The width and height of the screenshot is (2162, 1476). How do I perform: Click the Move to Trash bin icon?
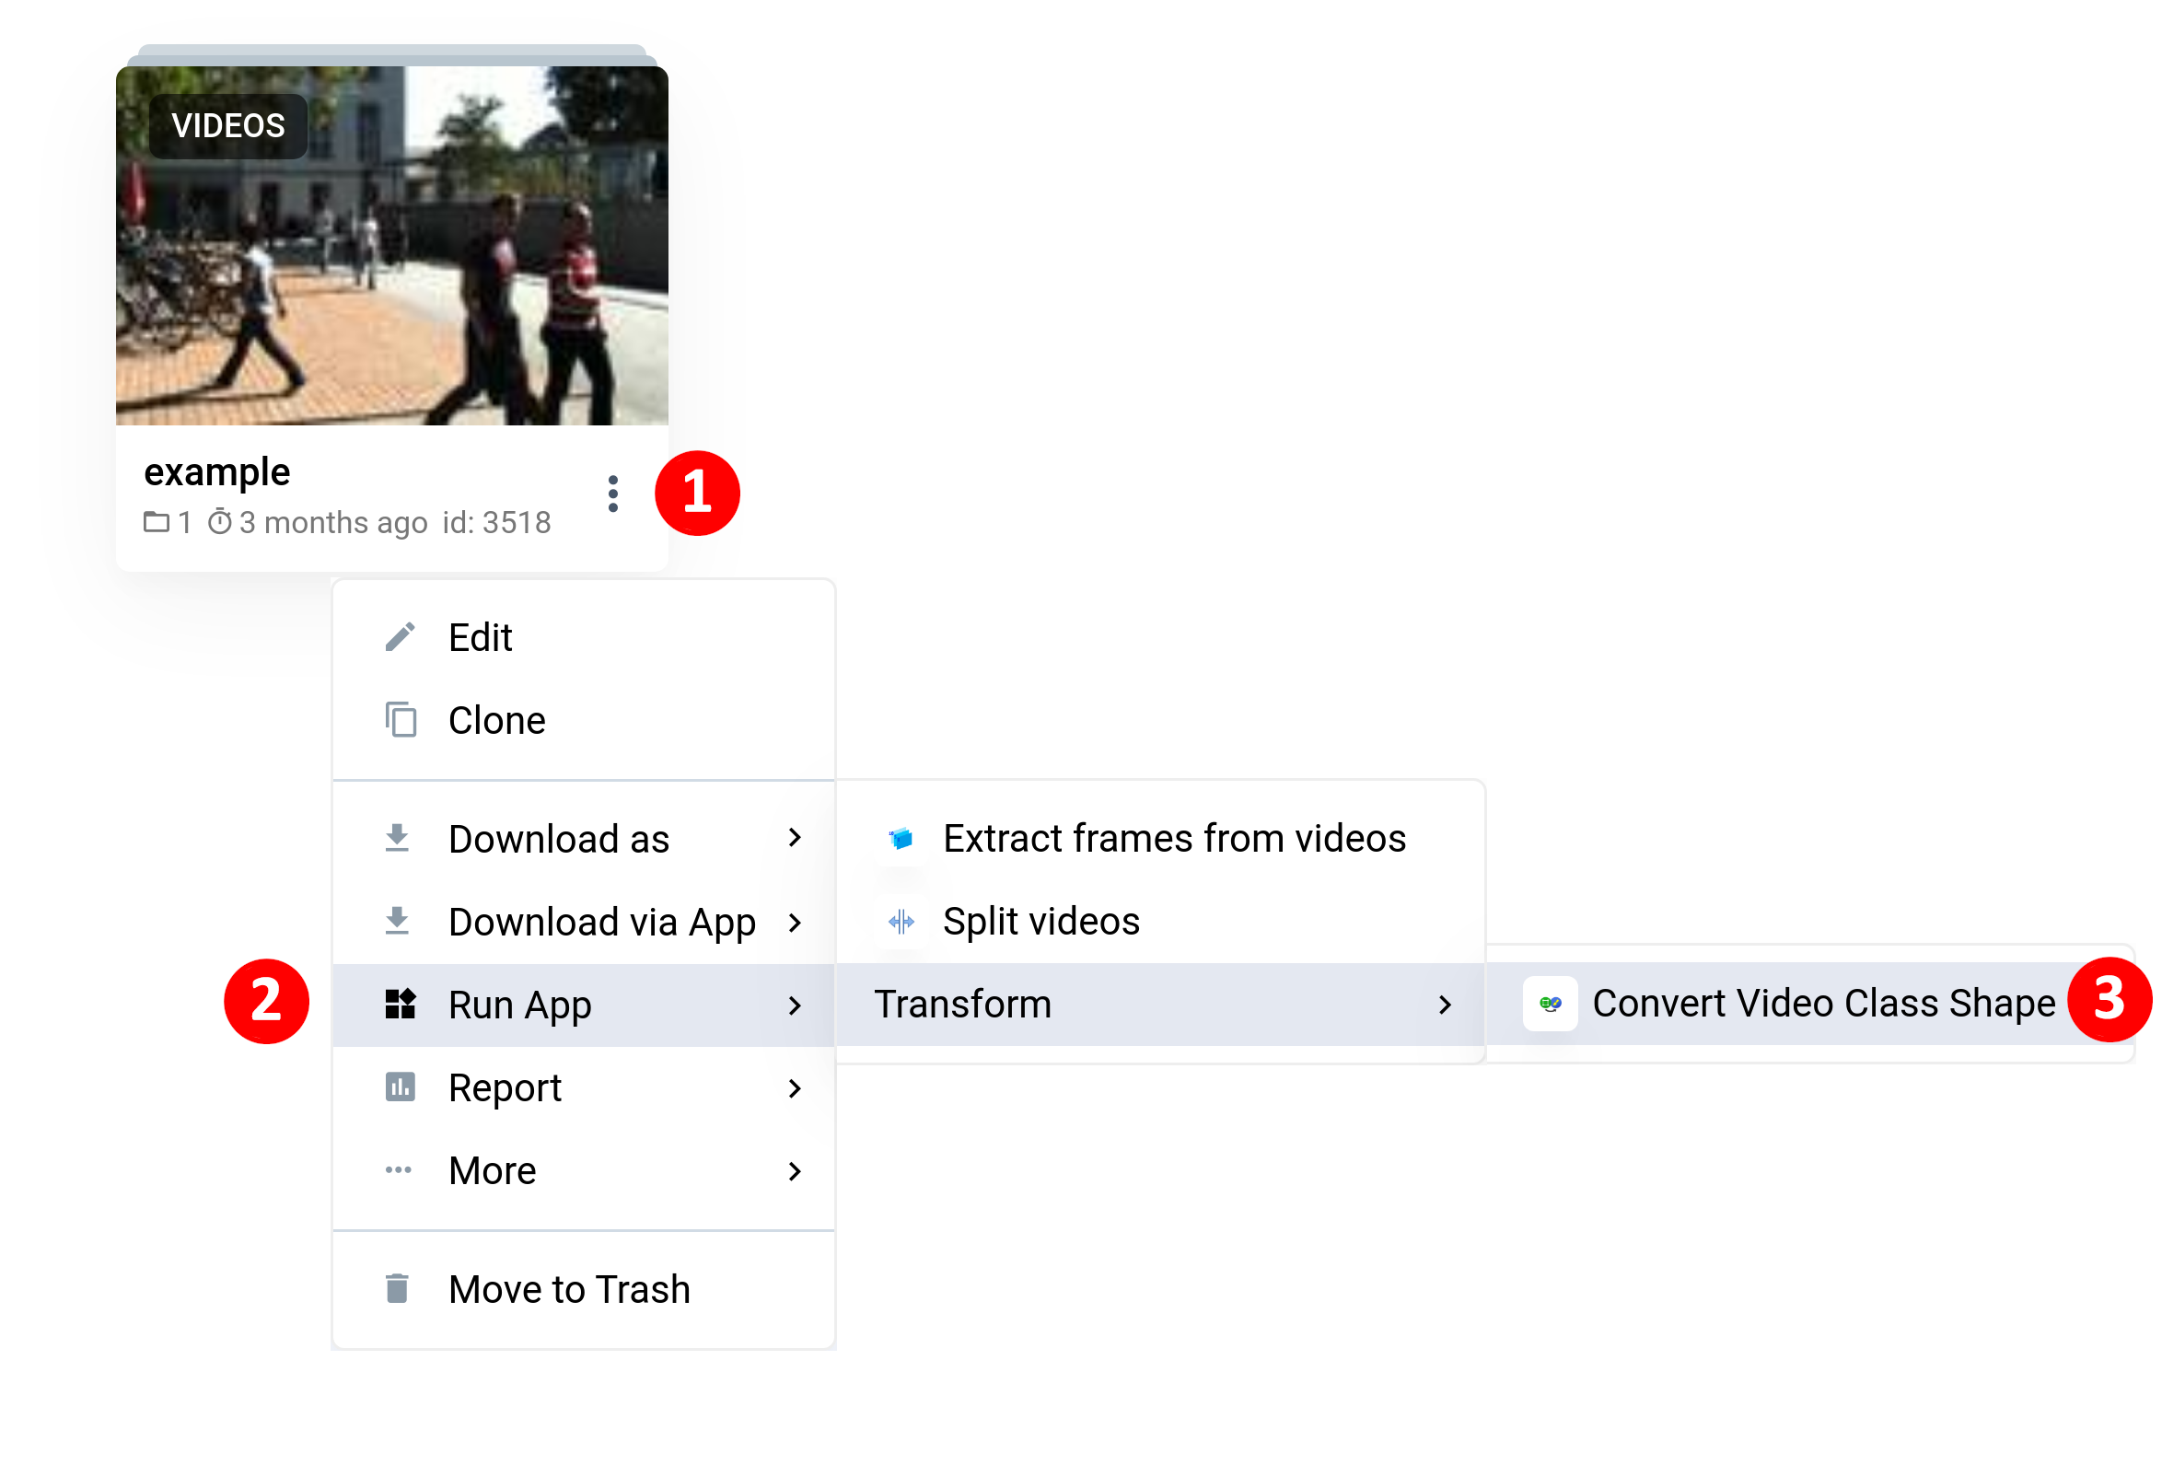(397, 1289)
